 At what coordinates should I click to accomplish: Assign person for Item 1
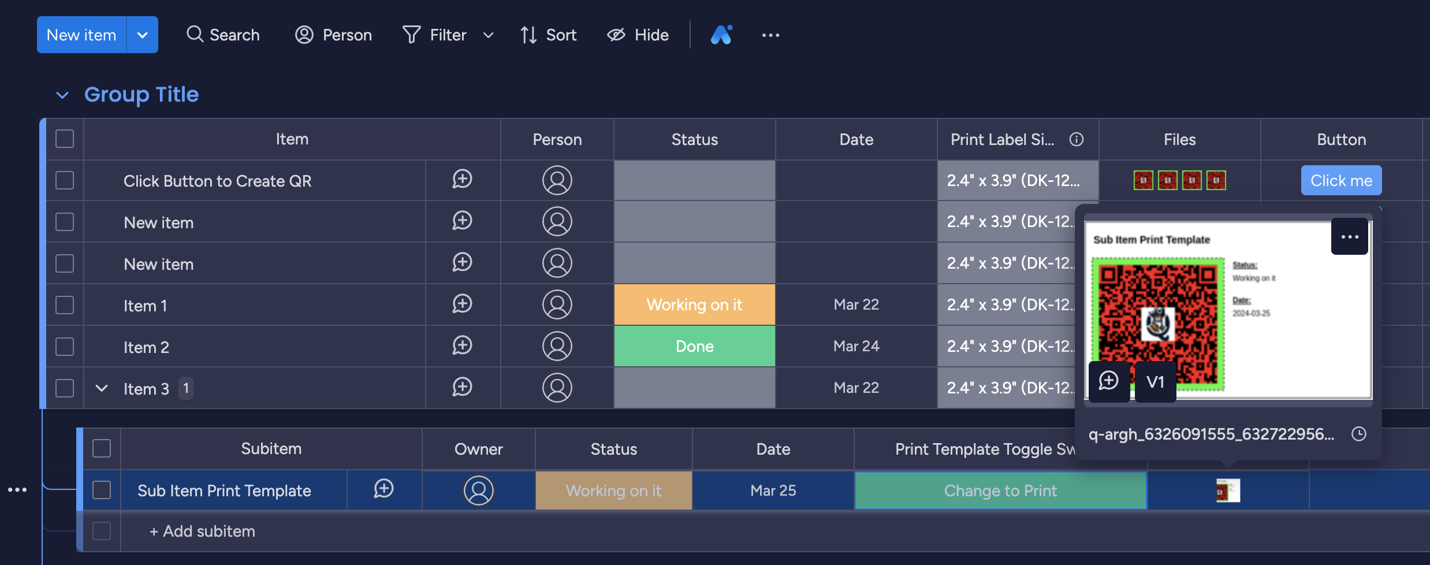point(557,305)
